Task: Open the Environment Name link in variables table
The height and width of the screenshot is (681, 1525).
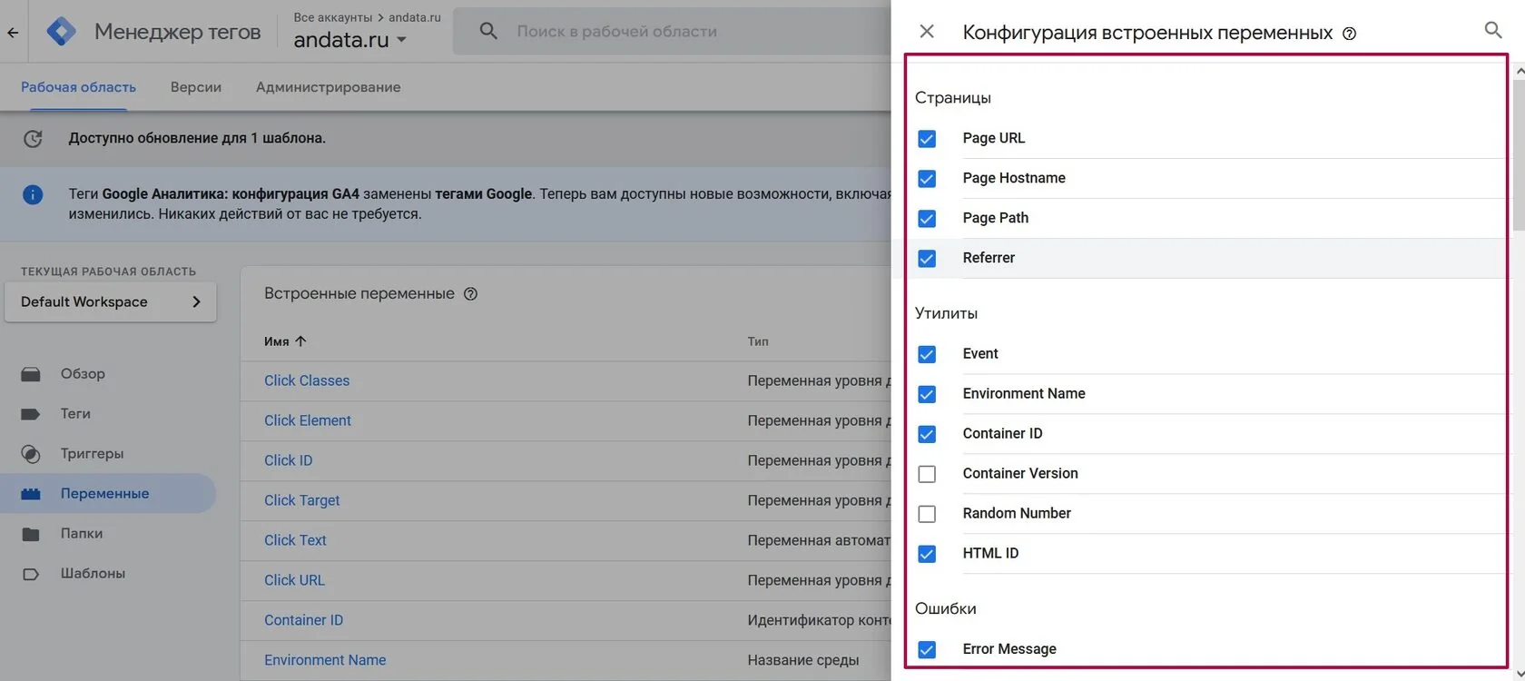Action: click(x=325, y=660)
